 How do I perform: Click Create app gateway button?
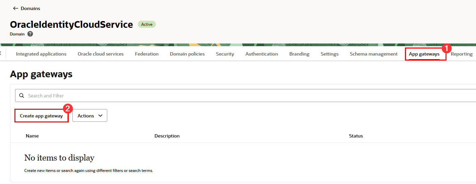[x=41, y=116]
